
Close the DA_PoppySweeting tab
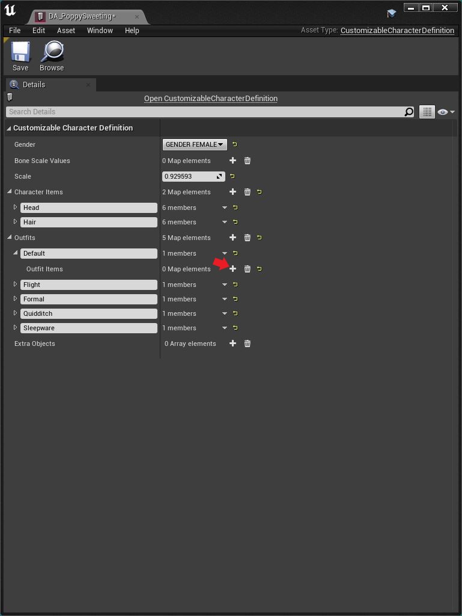pyautogui.click(x=137, y=17)
